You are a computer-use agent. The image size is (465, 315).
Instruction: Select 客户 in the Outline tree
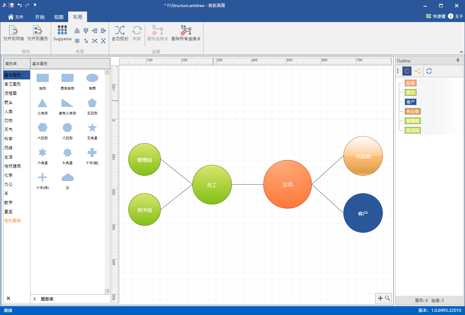coord(410,102)
